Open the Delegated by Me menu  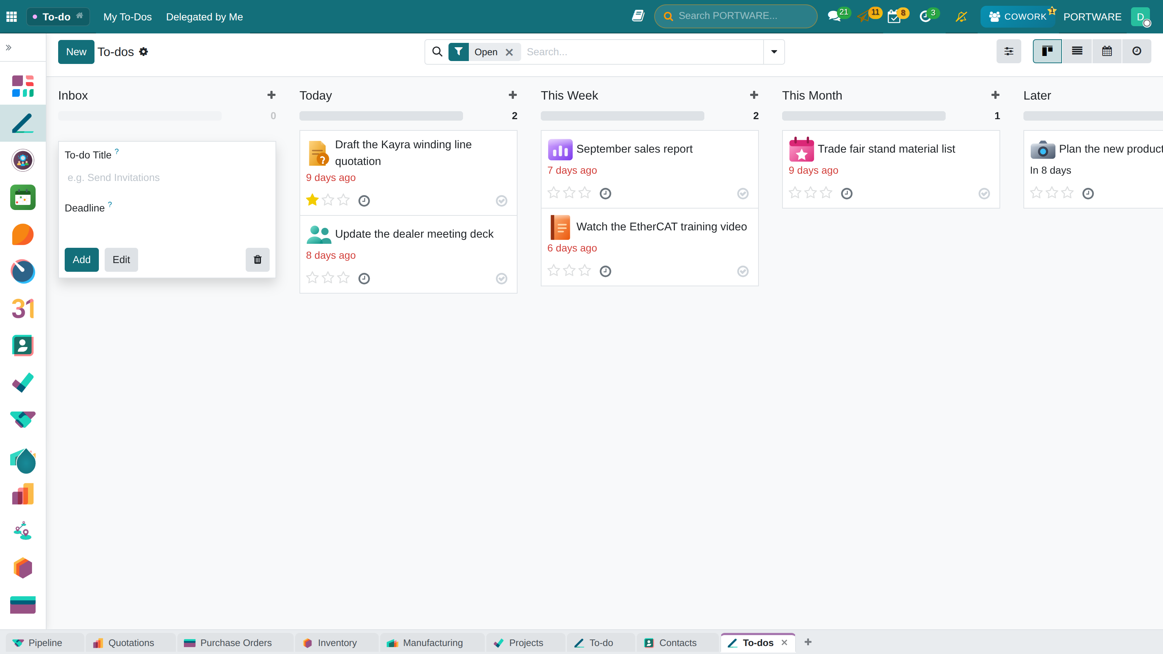coord(204,17)
